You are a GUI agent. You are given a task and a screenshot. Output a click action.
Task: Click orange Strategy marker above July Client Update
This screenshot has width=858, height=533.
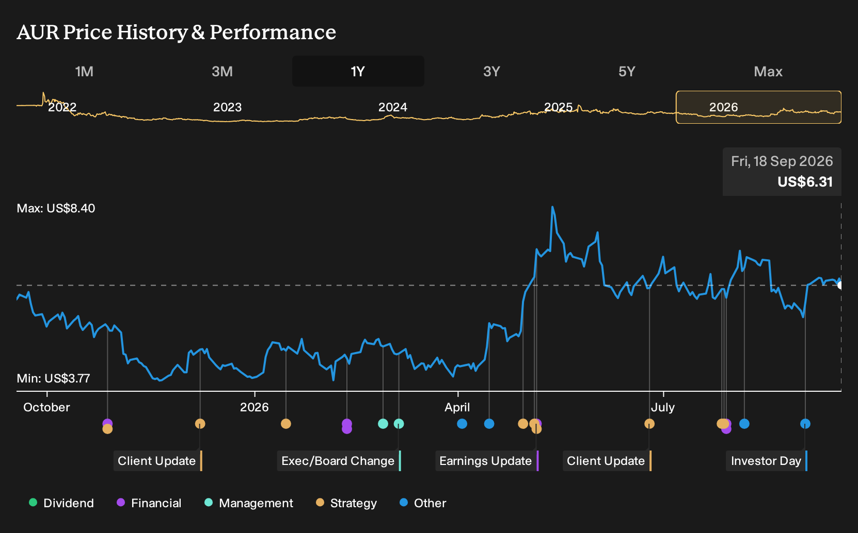coord(649,424)
